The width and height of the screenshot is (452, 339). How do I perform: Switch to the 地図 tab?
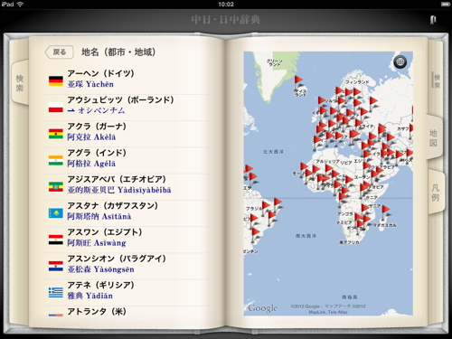click(x=433, y=137)
